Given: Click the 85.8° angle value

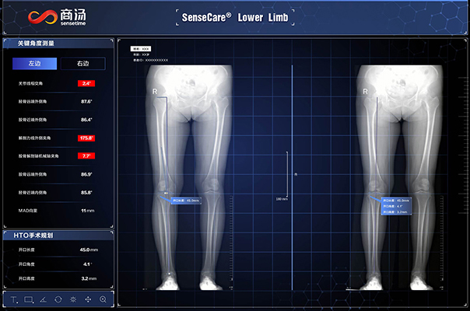Looking at the screenshot, I should [86, 192].
